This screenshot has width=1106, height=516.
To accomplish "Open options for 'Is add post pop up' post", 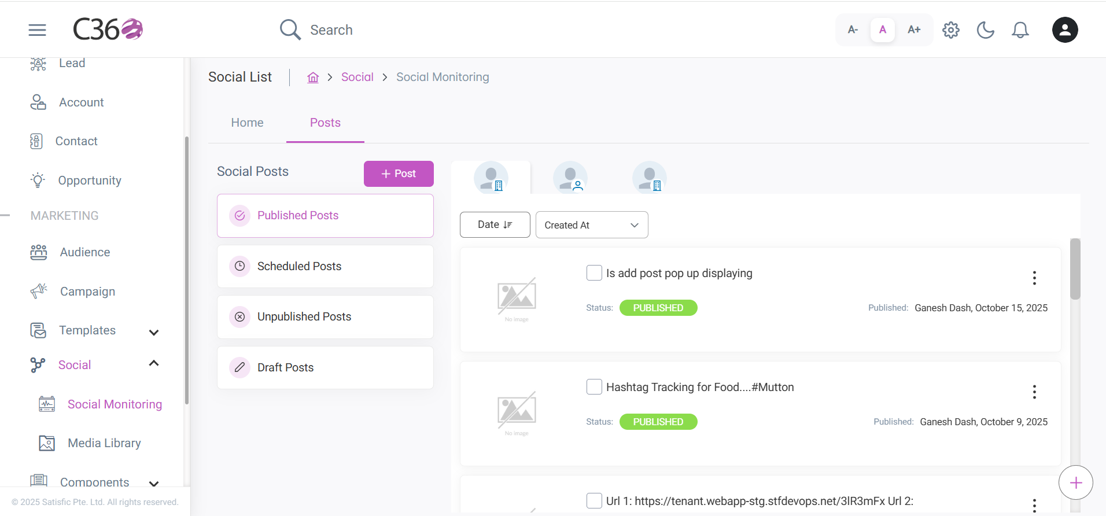I will tap(1034, 278).
